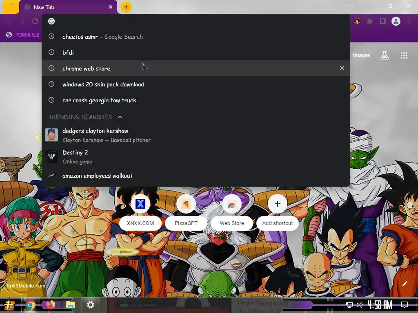The height and width of the screenshot is (313, 418).
Task: Open the clock showing 4:58 AM
Action: pos(380,305)
